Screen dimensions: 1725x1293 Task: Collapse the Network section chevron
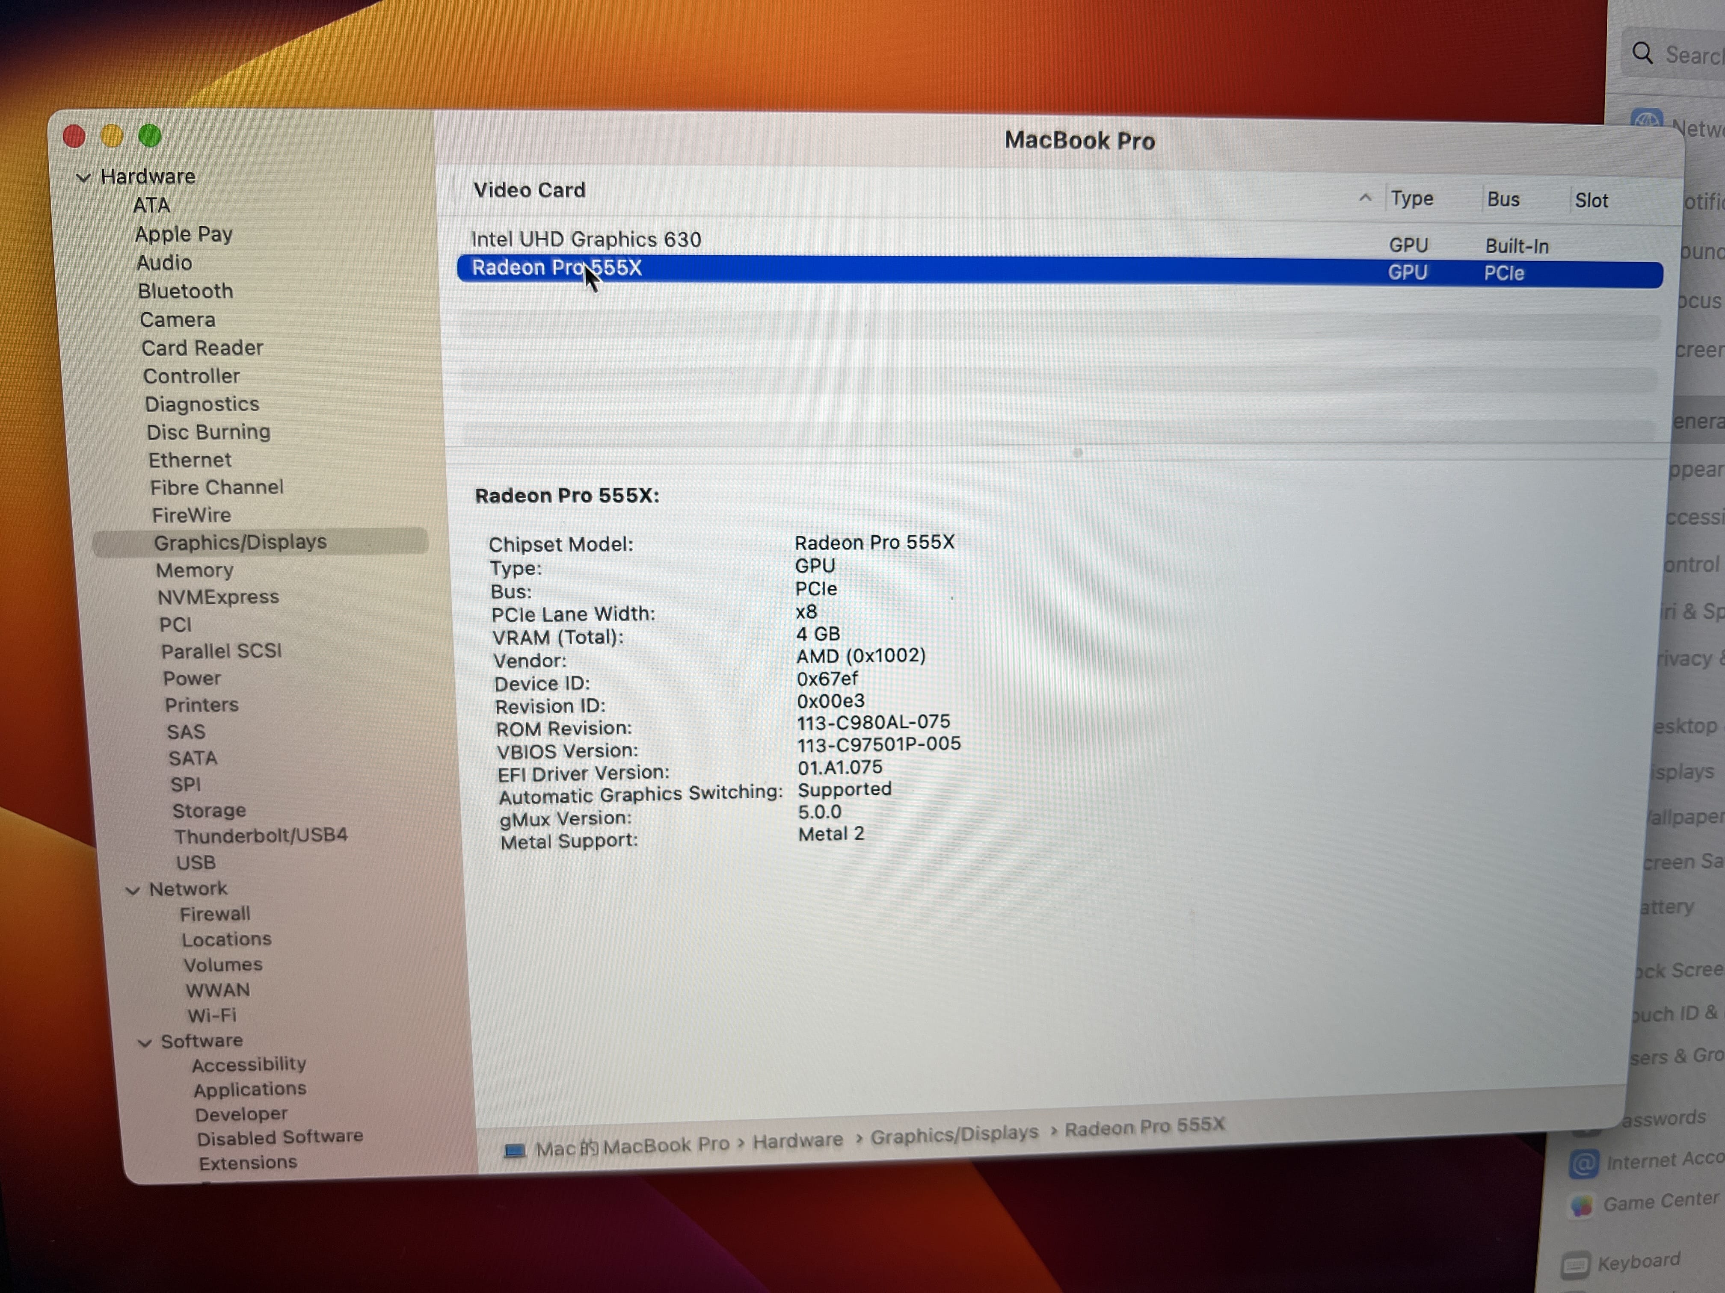point(133,890)
